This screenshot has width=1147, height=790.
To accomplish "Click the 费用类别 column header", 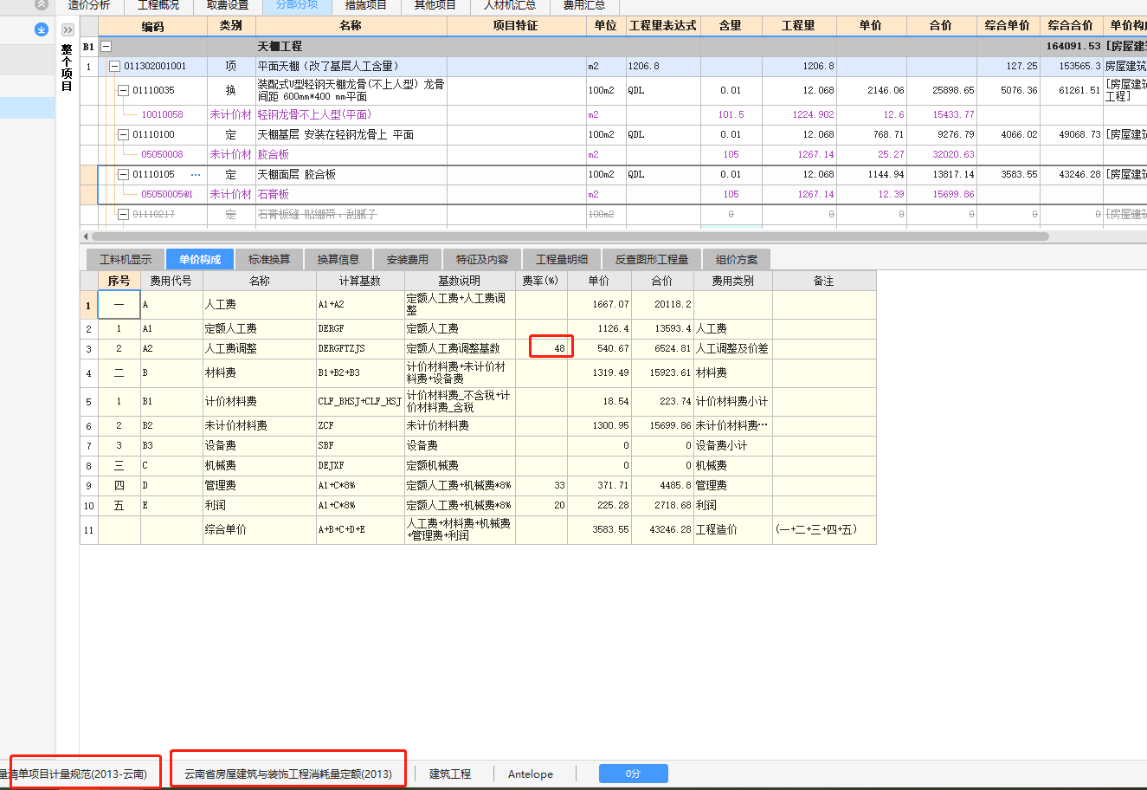I will pyautogui.click(x=733, y=281).
